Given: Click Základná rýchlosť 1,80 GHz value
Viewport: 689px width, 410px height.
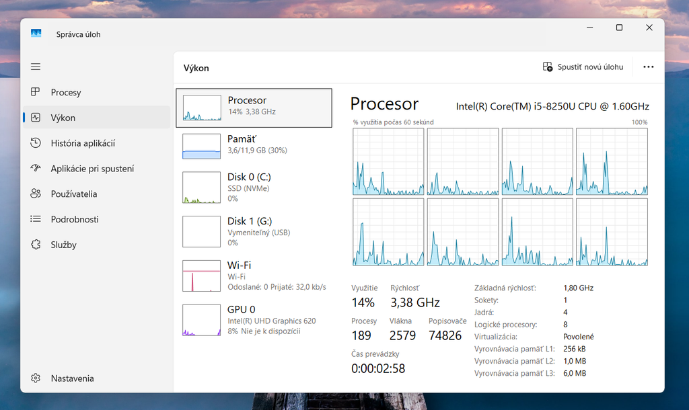Looking at the screenshot, I should 578,288.
